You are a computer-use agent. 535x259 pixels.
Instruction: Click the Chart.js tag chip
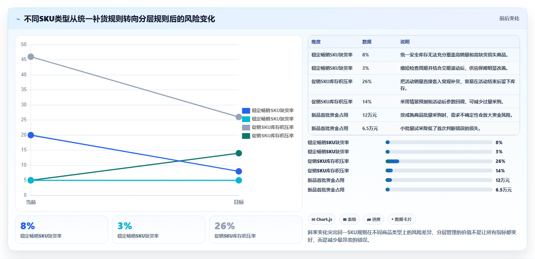tap(322, 219)
